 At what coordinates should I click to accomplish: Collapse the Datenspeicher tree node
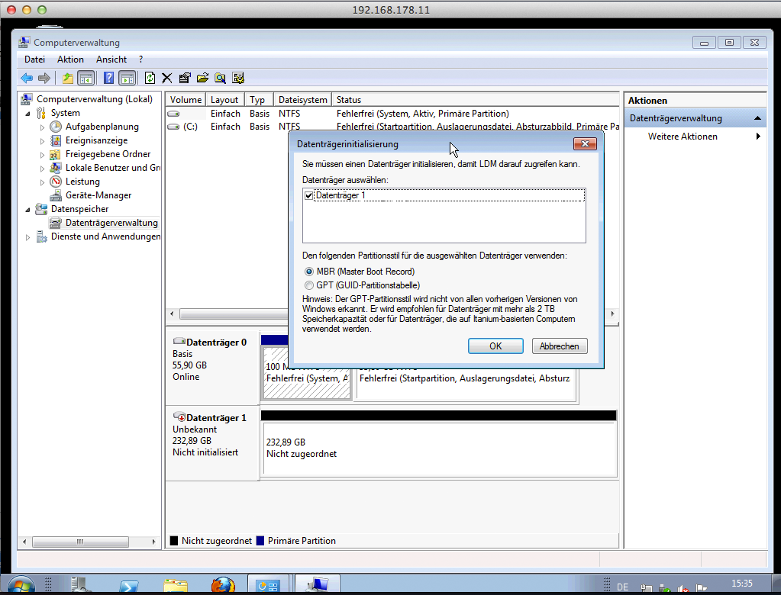(x=28, y=210)
